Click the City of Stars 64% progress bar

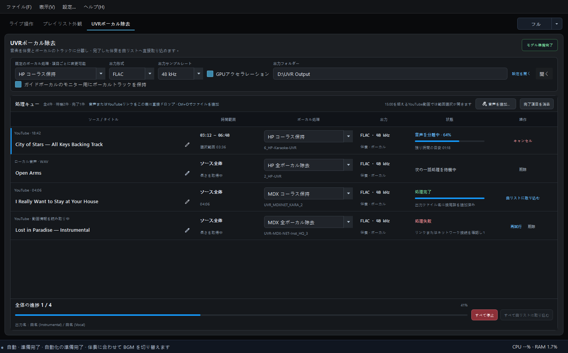pos(450,141)
